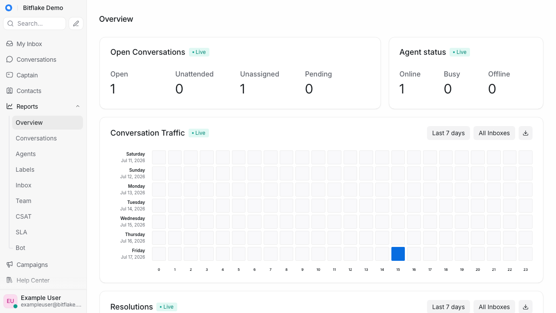The height and width of the screenshot is (313, 556).
Task: Click the Offline agents metric
Action: point(499,82)
